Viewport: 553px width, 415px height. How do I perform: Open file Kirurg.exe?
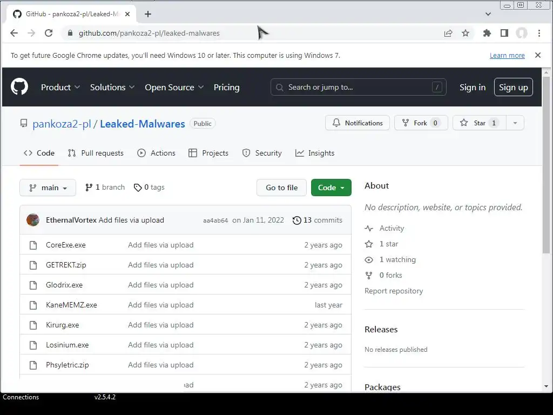(63, 325)
